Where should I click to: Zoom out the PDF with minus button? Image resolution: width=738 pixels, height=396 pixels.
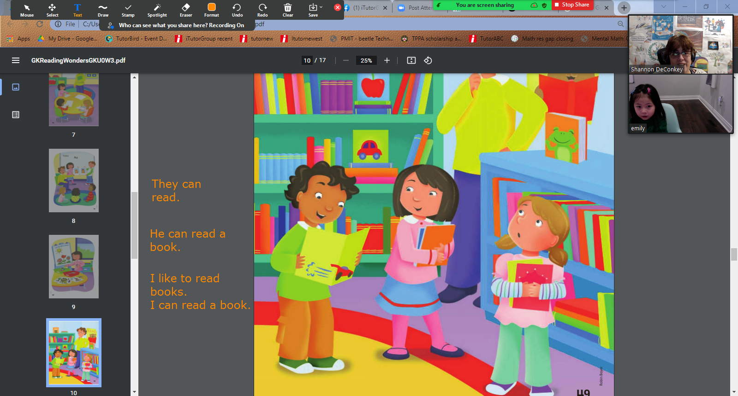coord(346,60)
